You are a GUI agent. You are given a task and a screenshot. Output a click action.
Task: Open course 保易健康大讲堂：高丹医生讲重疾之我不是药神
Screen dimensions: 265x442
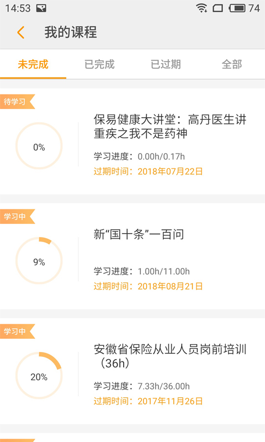coord(170,127)
